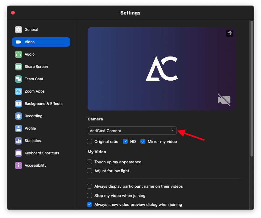The width and height of the screenshot is (261, 218).
Task: Click the Share Screen sidebar icon
Action: click(19, 67)
